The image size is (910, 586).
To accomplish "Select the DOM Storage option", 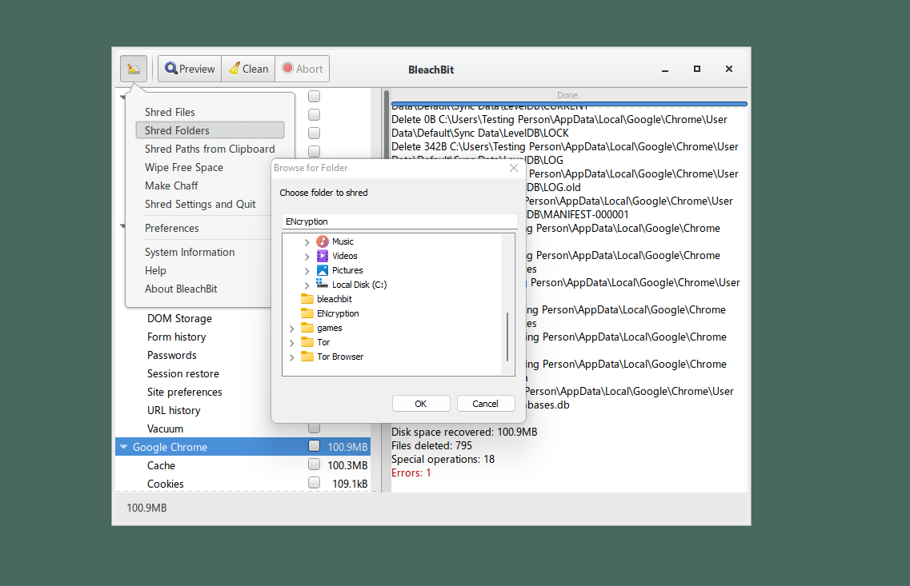I will coord(179,318).
